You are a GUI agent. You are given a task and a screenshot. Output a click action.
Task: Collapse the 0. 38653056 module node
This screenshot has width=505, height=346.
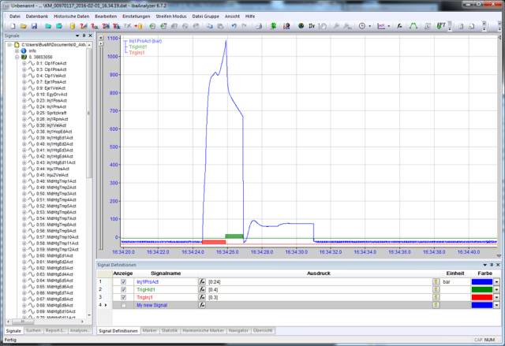click(17, 57)
